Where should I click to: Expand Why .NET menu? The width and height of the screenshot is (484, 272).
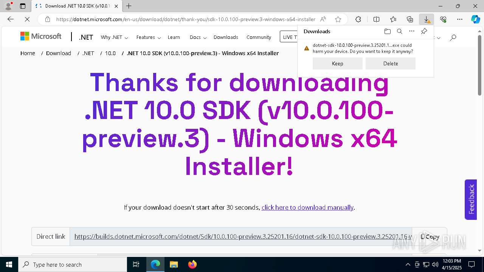[x=114, y=37]
